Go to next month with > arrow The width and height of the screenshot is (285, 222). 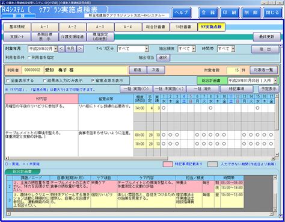tap(80, 49)
